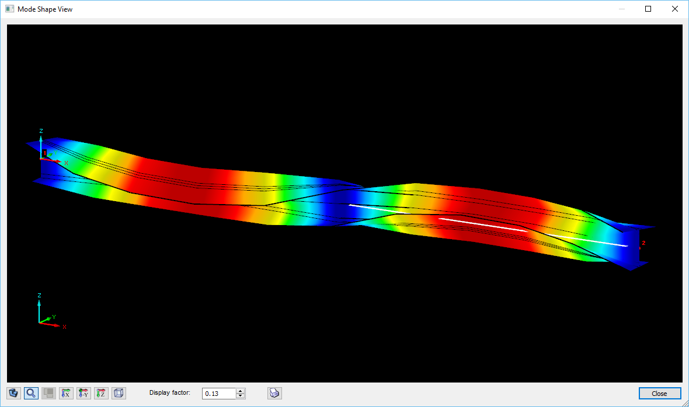
Task: Open the print dialog via printer icon
Action: 274,392
